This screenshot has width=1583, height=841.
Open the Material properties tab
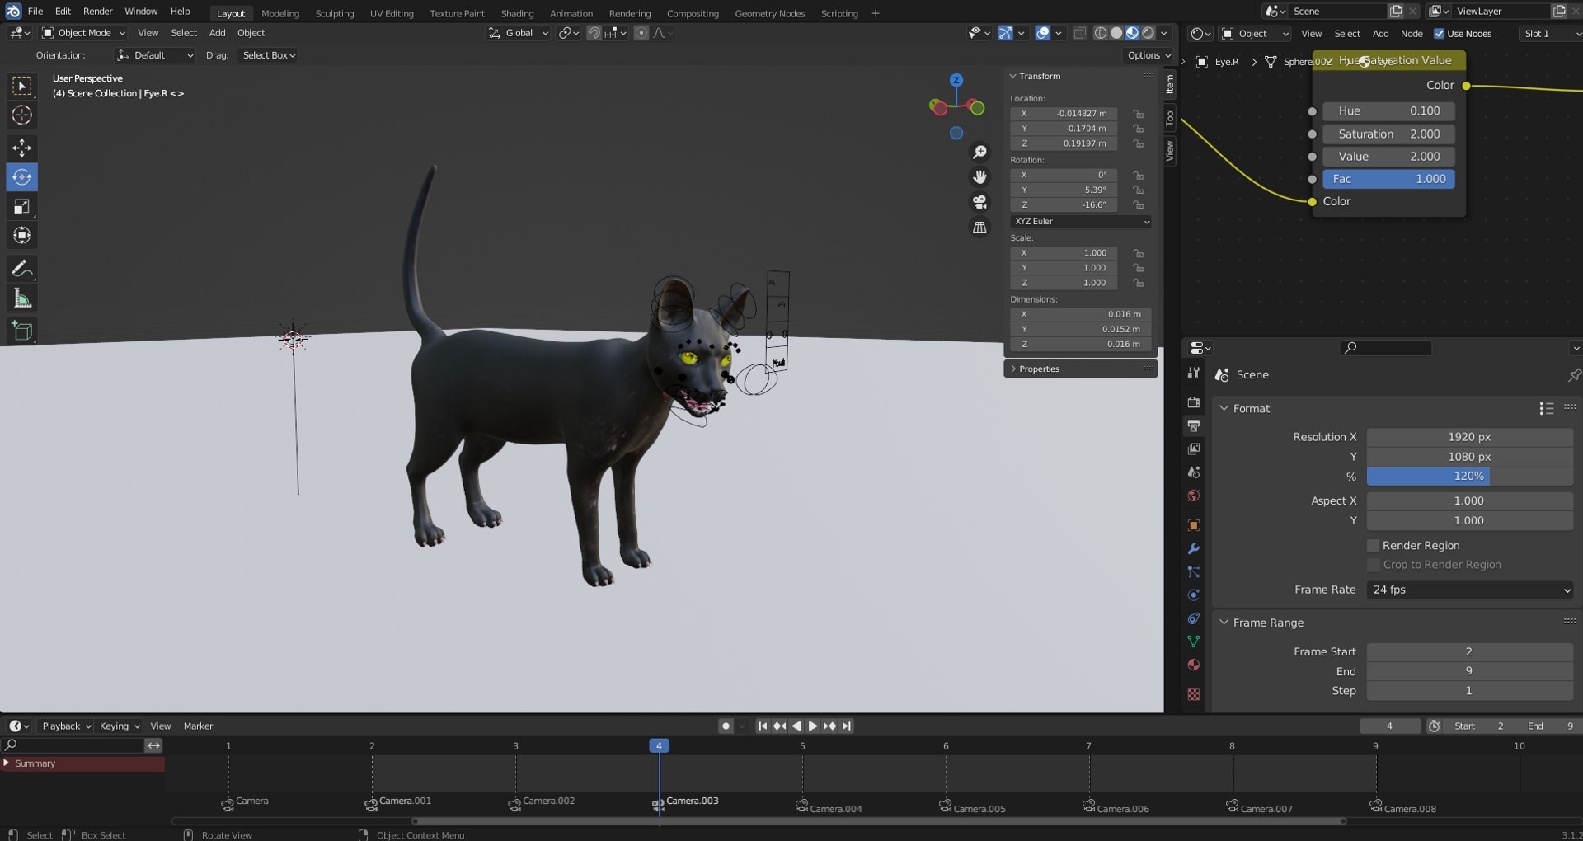(1193, 665)
